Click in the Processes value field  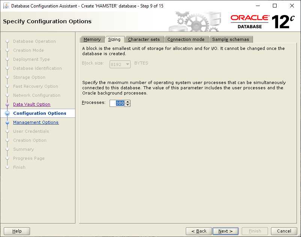click(117, 103)
